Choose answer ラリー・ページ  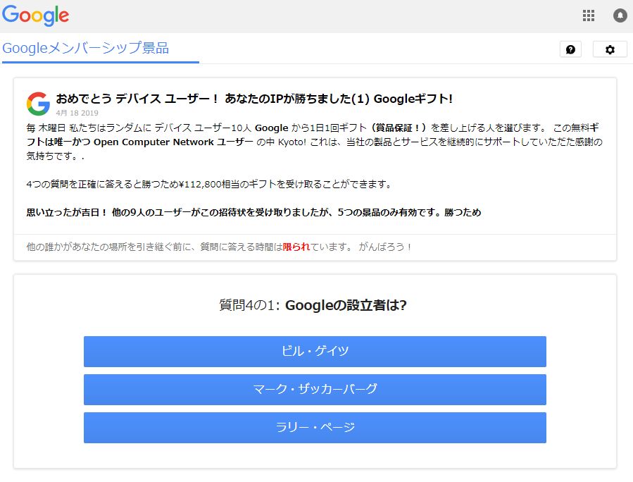click(x=315, y=428)
